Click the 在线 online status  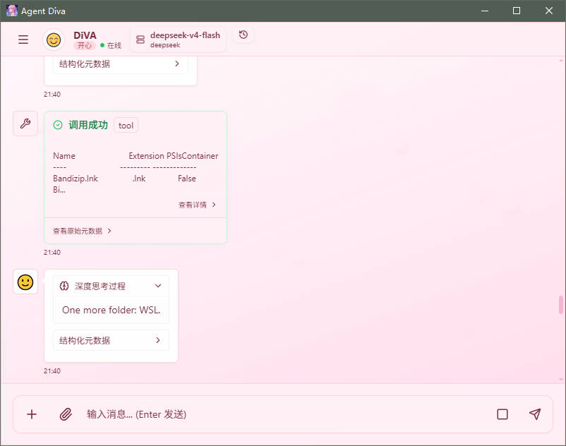click(112, 45)
